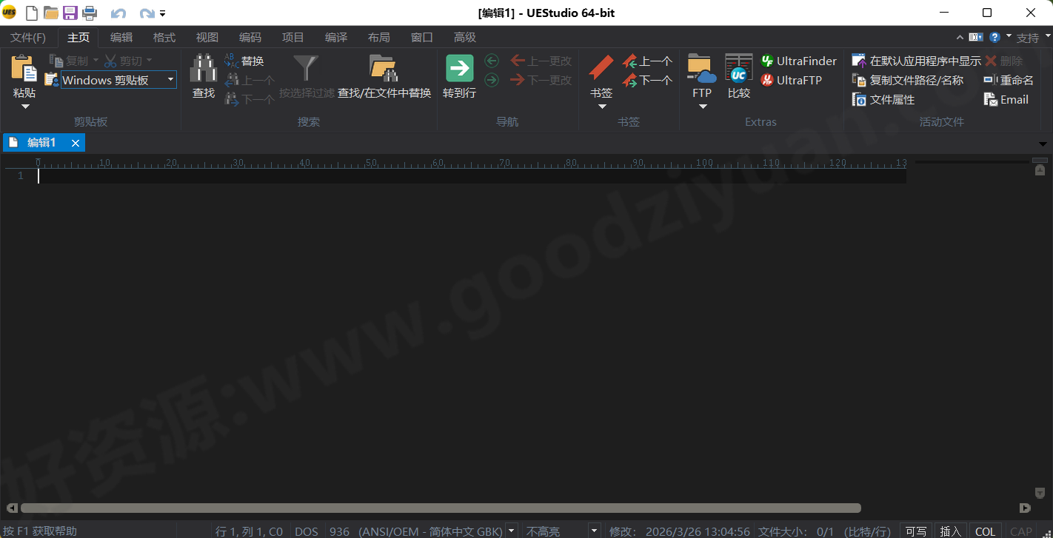Viewport: 1053px width, 538px height.
Task: Open the Find (查找) tool
Action: coord(203,74)
